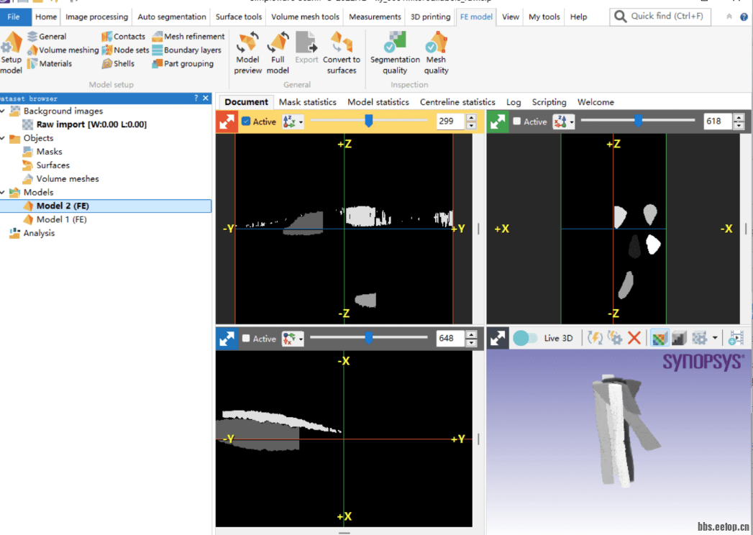Collapse the Models tree node
The height and width of the screenshot is (535, 753).
coord(4,193)
